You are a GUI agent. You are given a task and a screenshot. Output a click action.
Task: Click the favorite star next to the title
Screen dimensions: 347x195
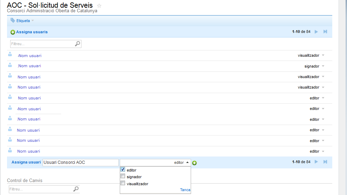[x=99, y=6]
